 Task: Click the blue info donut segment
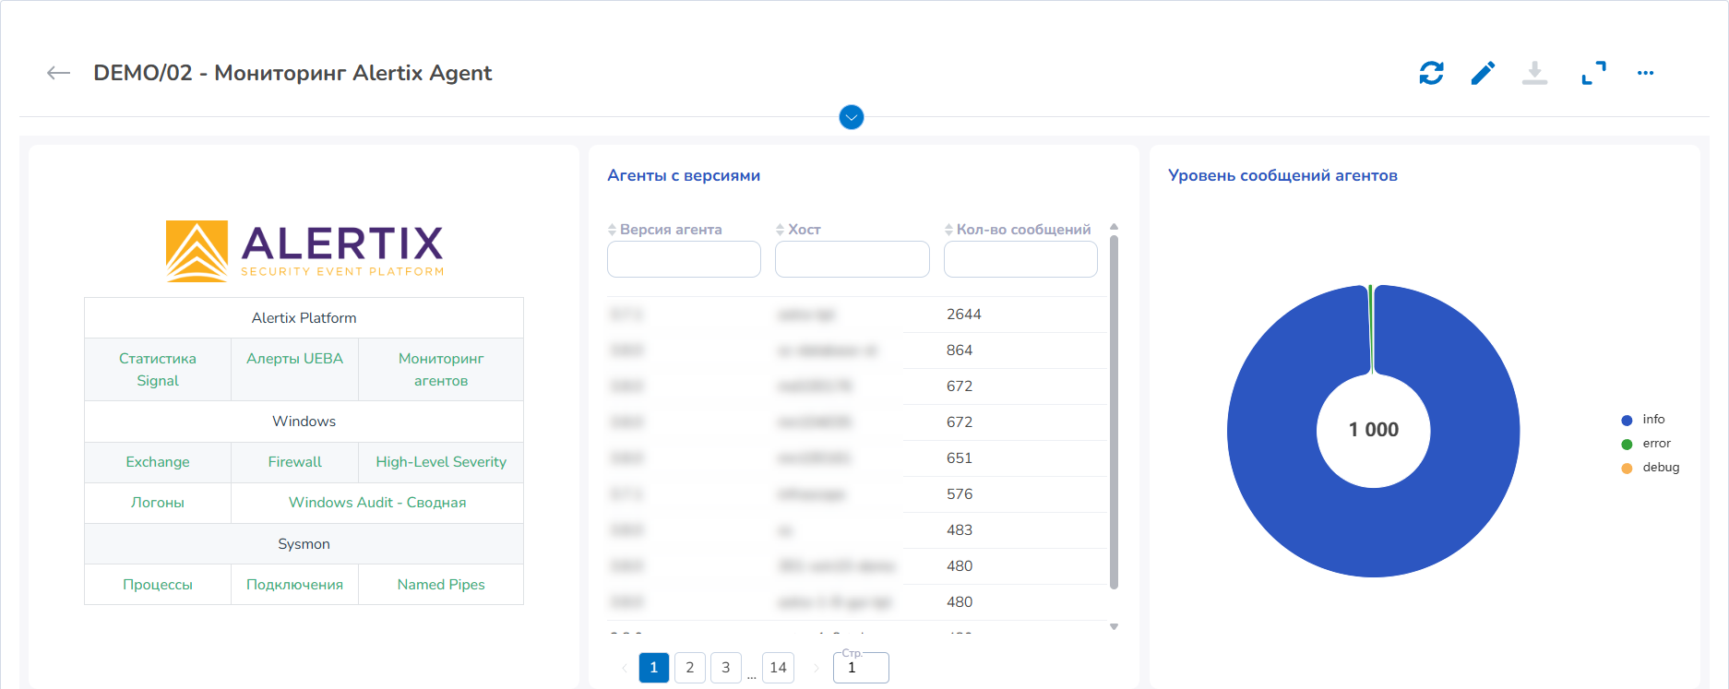1375,535
